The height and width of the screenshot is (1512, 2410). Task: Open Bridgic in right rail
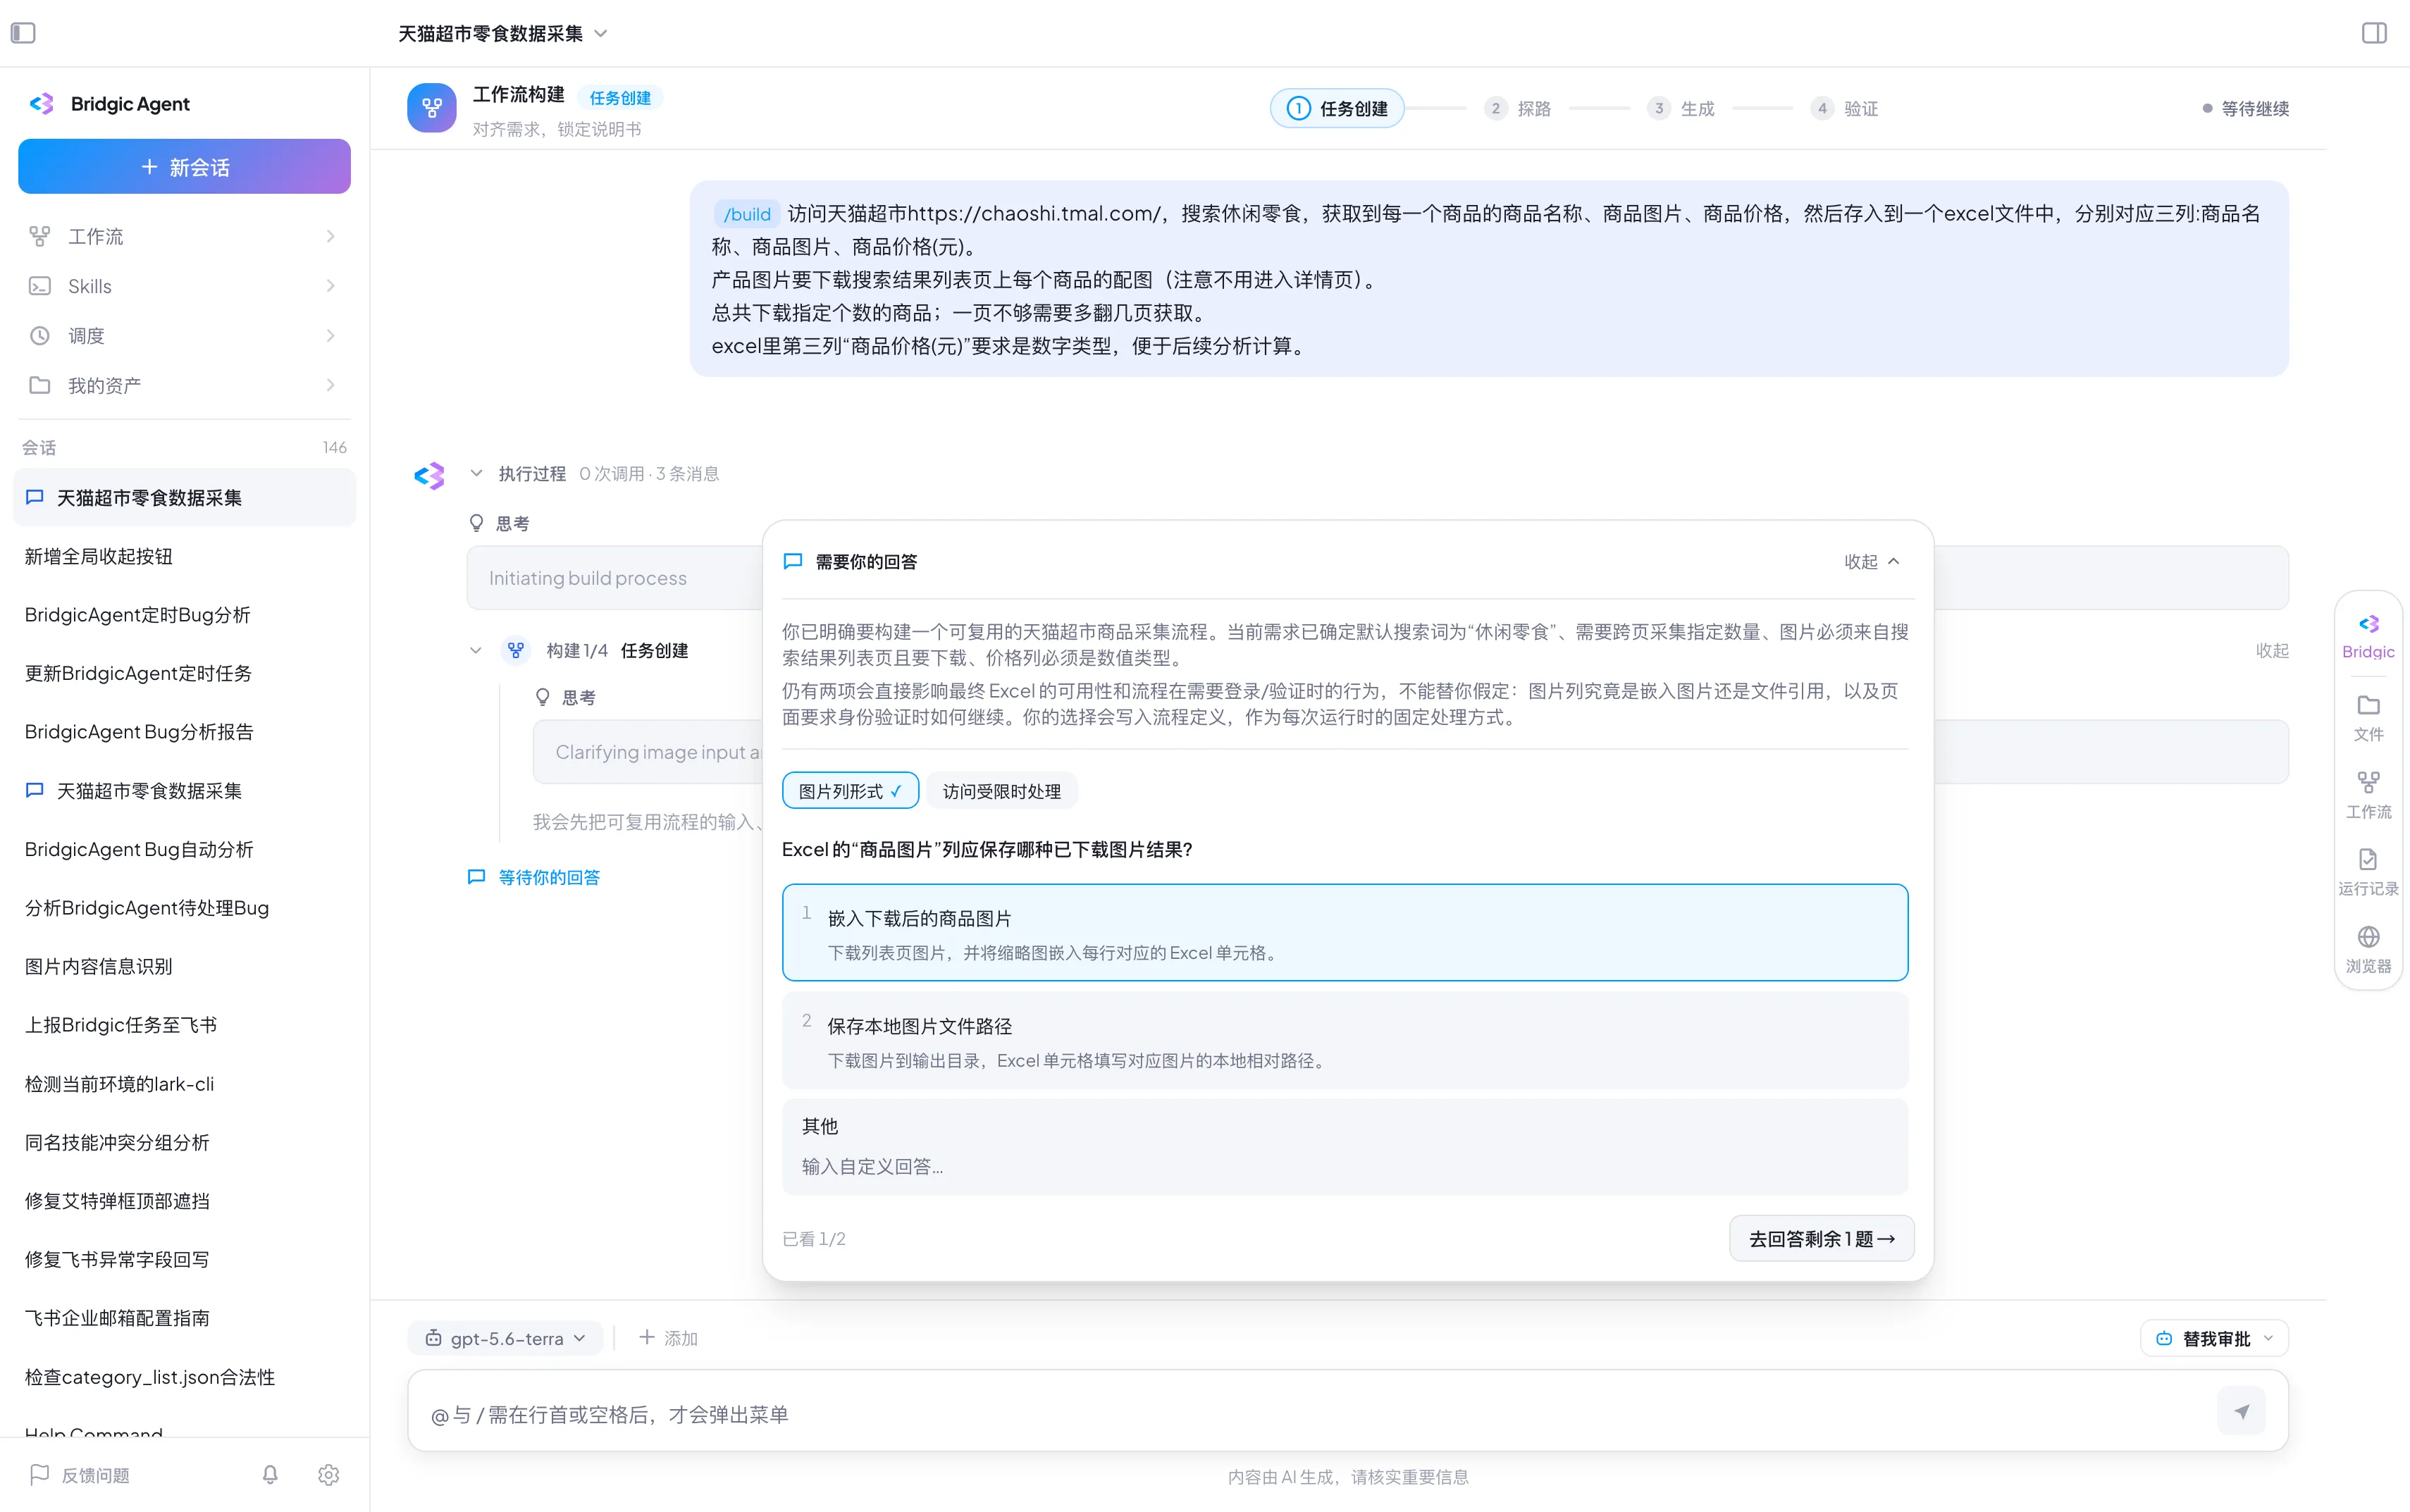pyautogui.click(x=2368, y=636)
